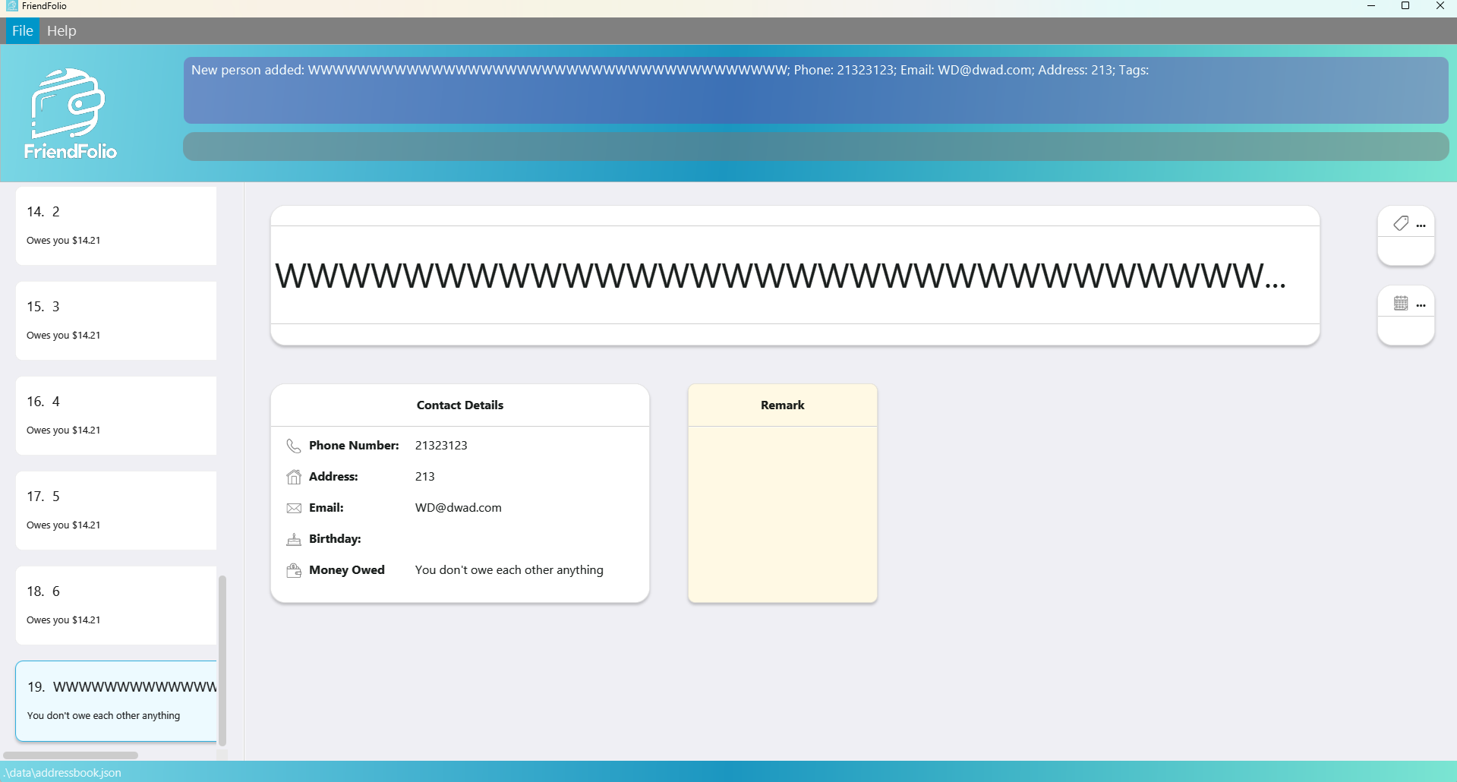Select contact 17 named 5
The width and height of the screenshot is (1457, 782).
tap(116, 510)
